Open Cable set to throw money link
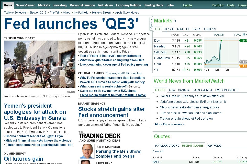Image resolution: width=247 pixels, height=164 pixels. (x=108, y=91)
